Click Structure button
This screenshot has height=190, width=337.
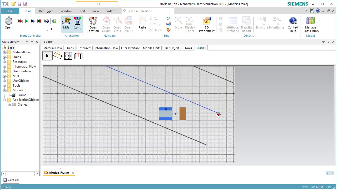point(262,23)
